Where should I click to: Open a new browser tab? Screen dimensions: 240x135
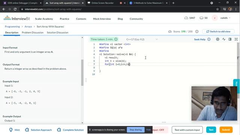[173, 3]
